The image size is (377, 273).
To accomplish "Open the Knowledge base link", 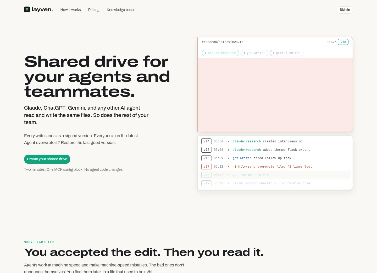I will coord(120,10).
